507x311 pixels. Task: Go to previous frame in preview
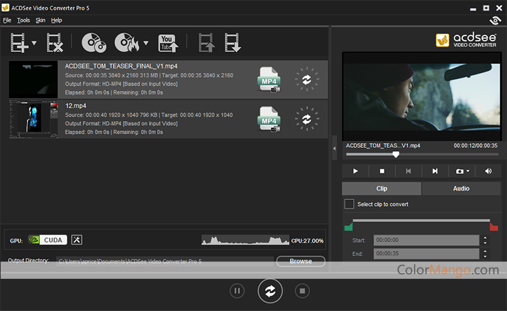409,171
